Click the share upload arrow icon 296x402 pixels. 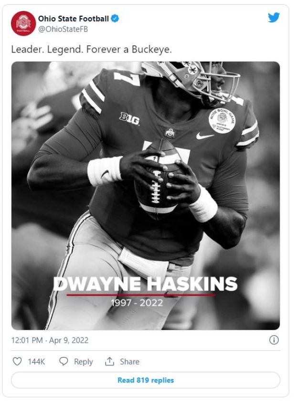pyautogui.click(x=109, y=361)
